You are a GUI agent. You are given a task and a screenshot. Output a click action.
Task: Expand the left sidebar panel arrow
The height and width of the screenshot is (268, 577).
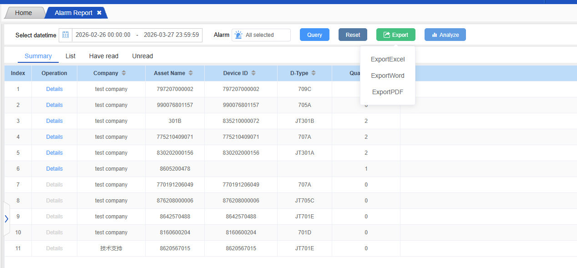[x=6, y=219]
